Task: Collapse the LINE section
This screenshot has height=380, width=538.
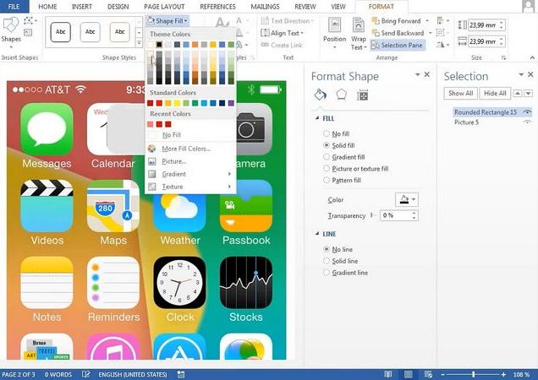Action: [x=316, y=234]
